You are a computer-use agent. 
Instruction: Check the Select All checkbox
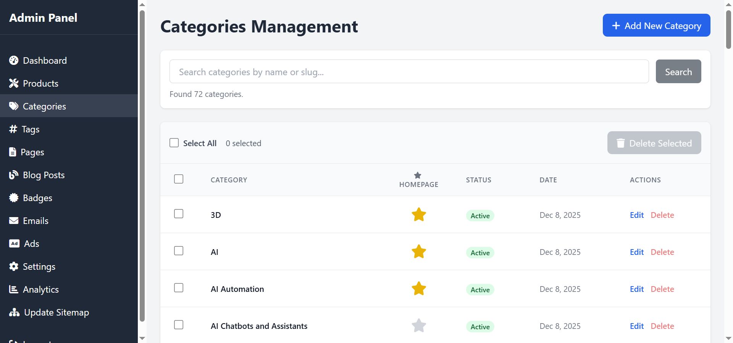(174, 143)
